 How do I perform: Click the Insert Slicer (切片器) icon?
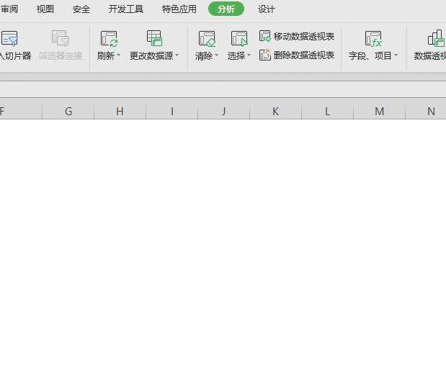[9, 38]
